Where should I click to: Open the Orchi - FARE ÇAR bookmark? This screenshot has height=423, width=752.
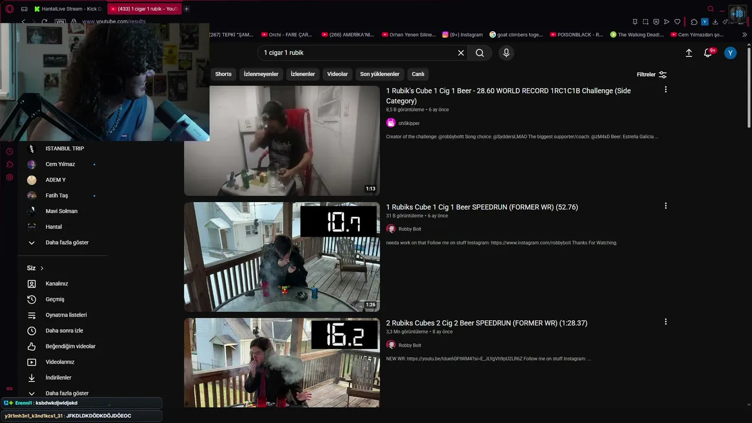tap(287, 35)
